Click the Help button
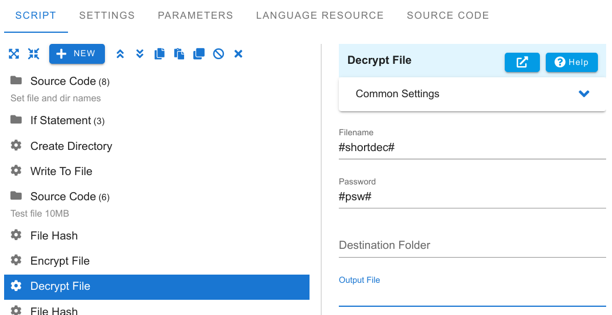 pos(572,63)
